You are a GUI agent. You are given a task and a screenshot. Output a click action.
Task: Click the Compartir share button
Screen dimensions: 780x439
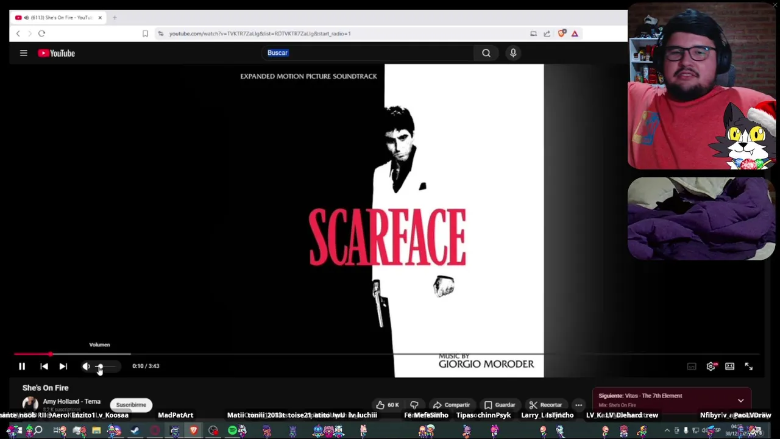[452, 405]
